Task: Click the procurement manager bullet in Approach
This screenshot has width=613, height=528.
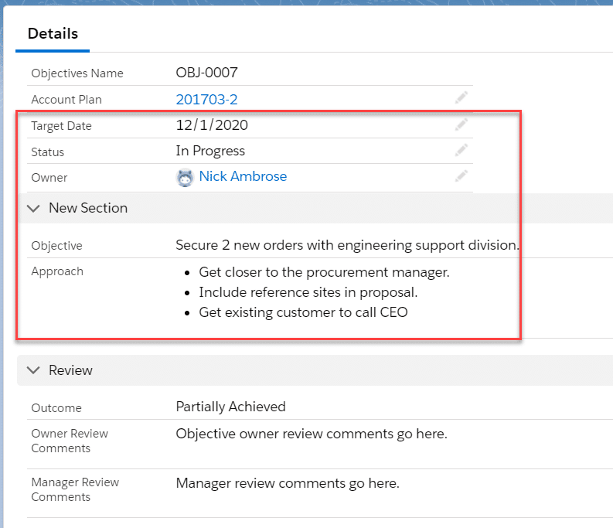Action: point(324,272)
